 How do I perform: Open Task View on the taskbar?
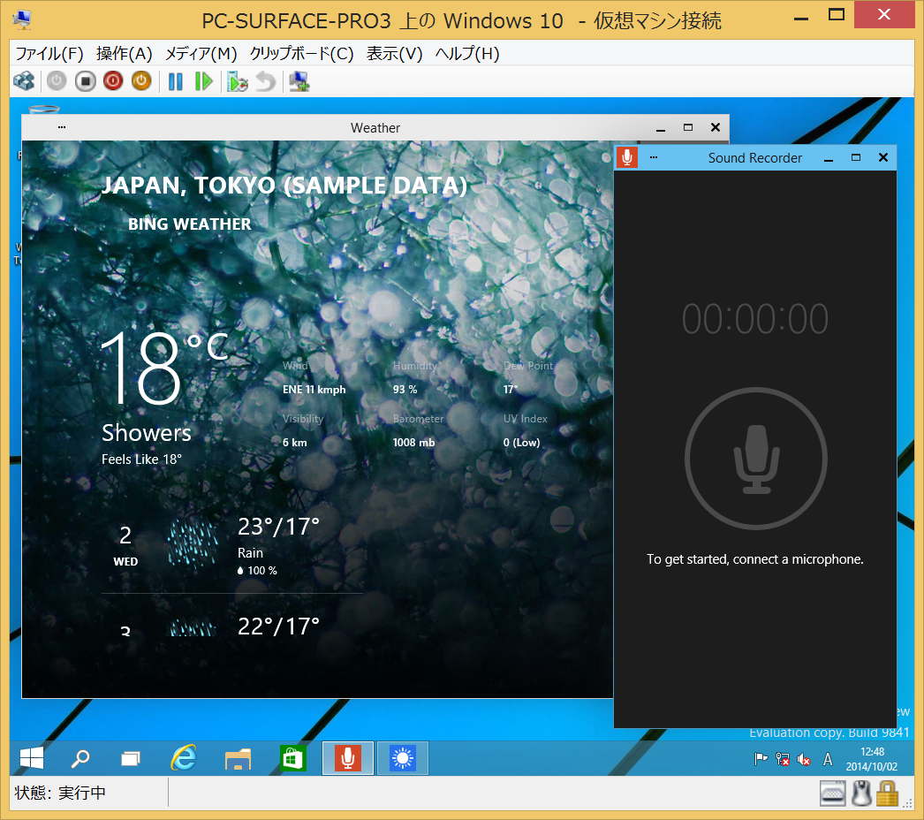coord(131,758)
